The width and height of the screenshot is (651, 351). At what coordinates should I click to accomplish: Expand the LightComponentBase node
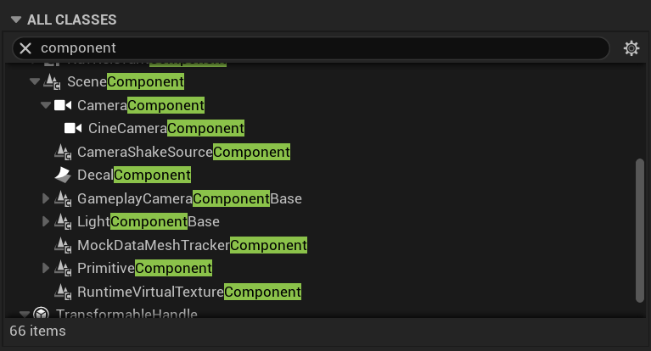pyautogui.click(x=46, y=222)
